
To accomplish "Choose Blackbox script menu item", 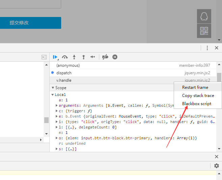I will (x=198, y=104).
